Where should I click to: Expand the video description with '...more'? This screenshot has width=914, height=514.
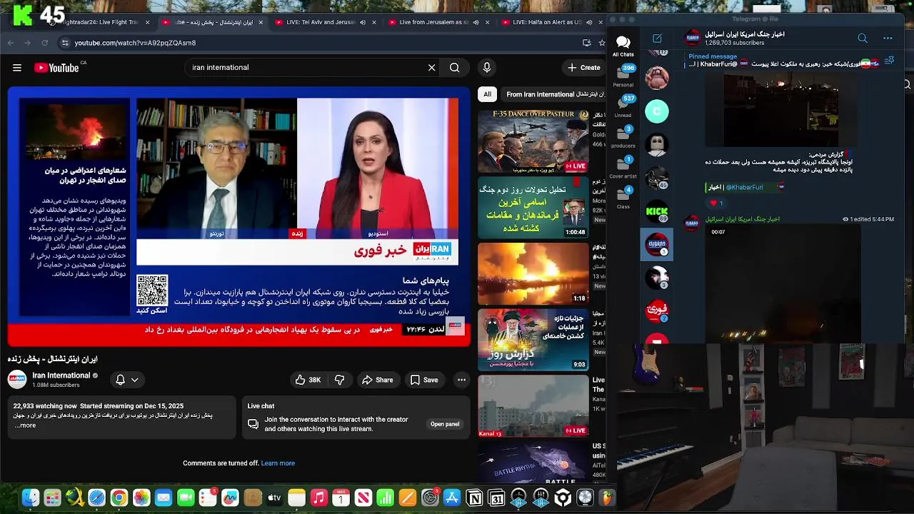25,425
